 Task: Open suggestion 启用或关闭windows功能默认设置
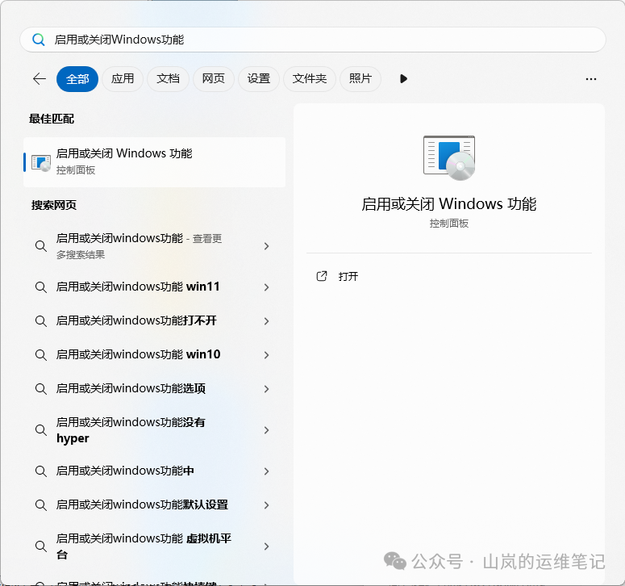pyautogui.click(x=154, y=505)
